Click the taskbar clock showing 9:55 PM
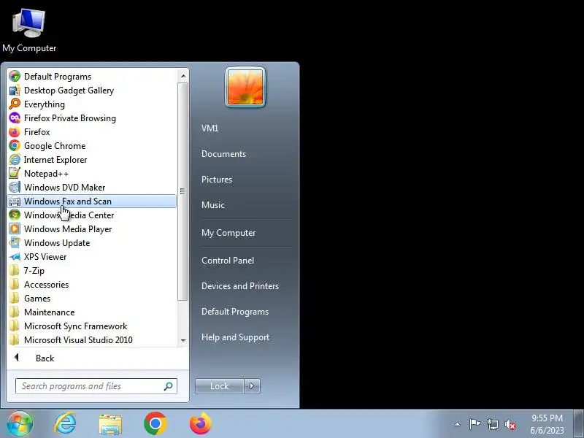584x438 pixels. [x=547, y=424]
